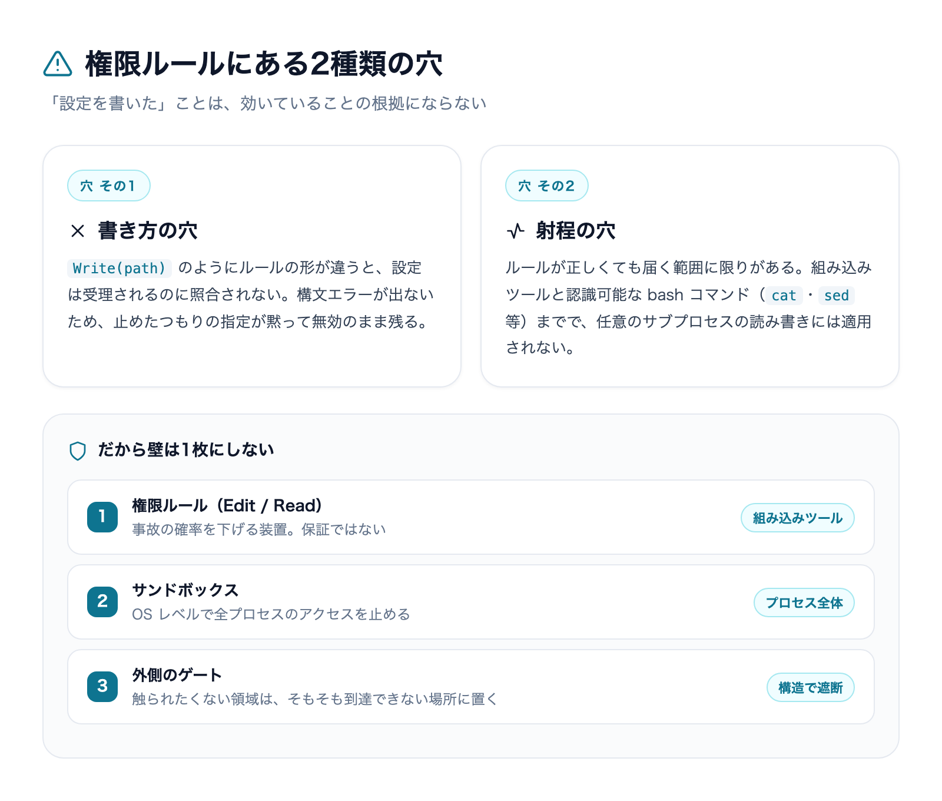Click the pulse icon beside 射程の穴

pyautogui.click(x=516, y=231)
